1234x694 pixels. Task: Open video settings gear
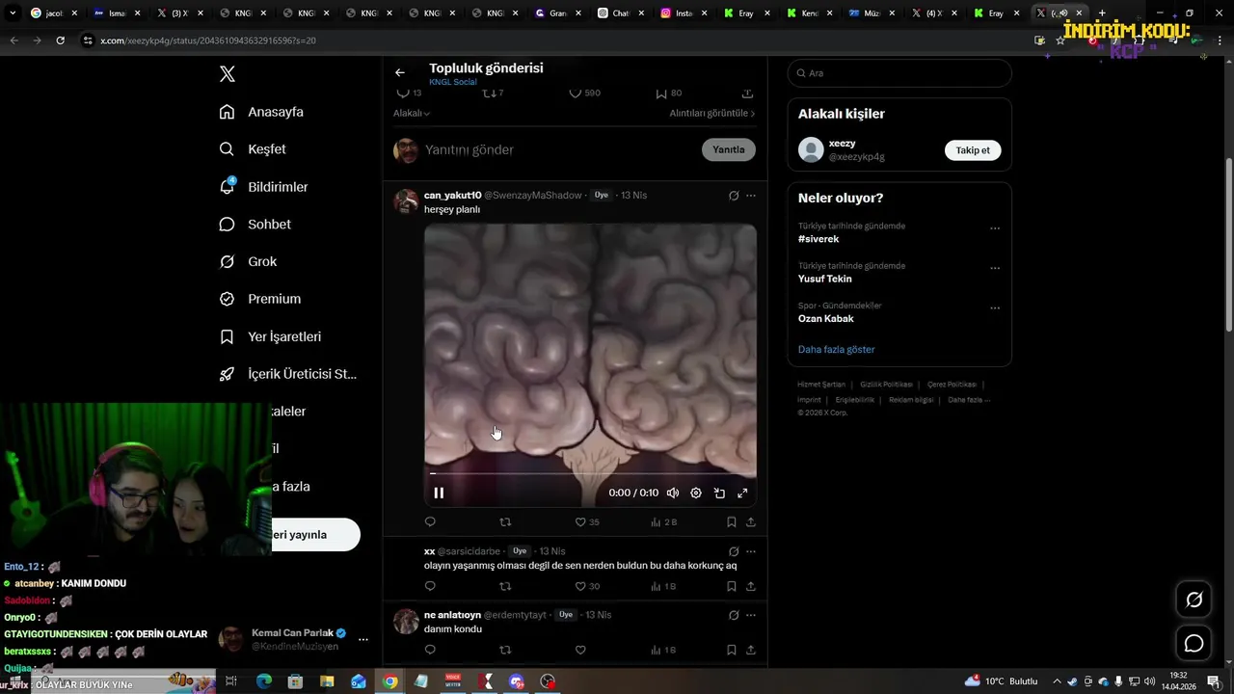696,493
